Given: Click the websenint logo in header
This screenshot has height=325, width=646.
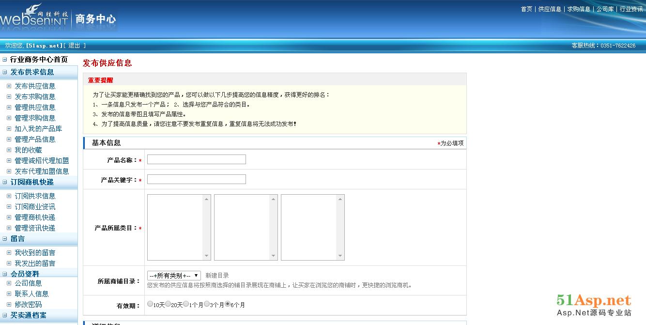Looking at the screenshot, I should [34, 17].
